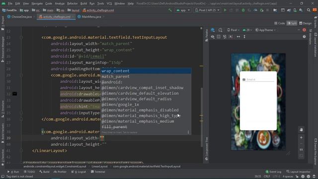Click the 1:1 zoom button in preview
This screenshot has height=179, width=318.
click(x=301, y=150)
